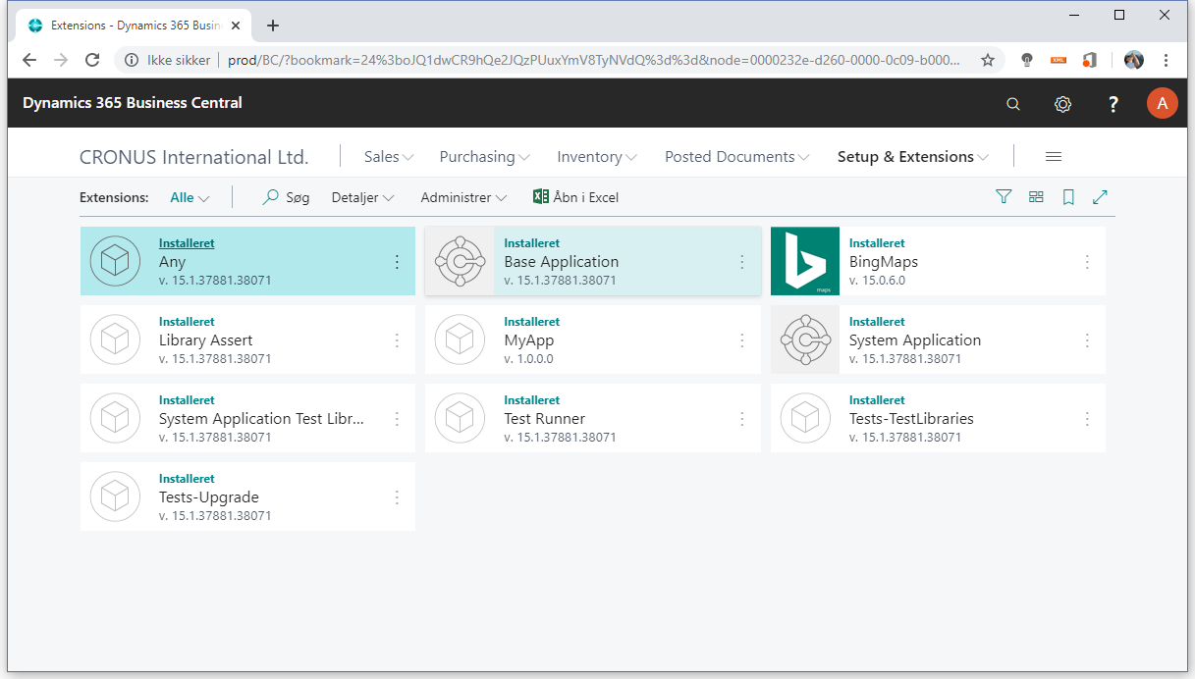Open the Detaljer dropdown

click(362, 197)
